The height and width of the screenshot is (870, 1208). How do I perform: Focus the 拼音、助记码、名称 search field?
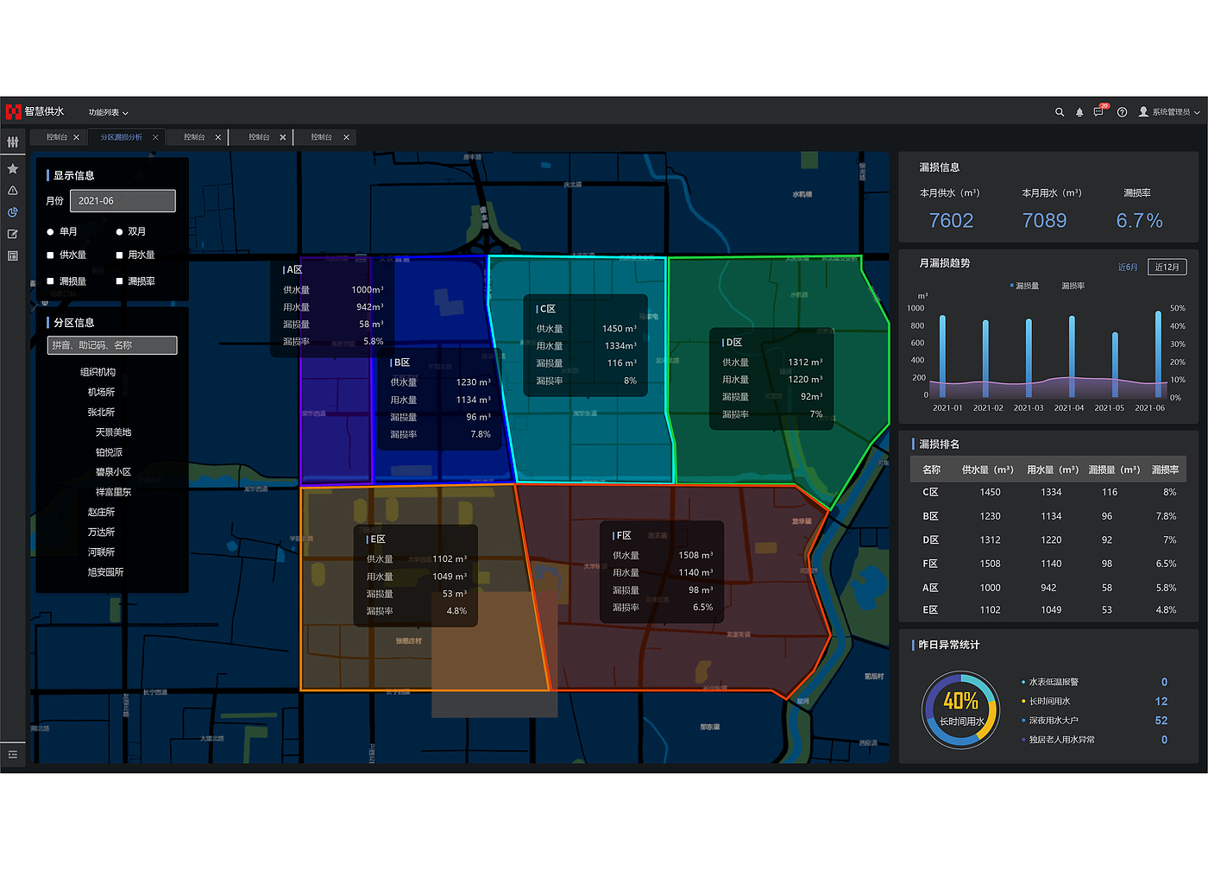click(x=112, y=345)
